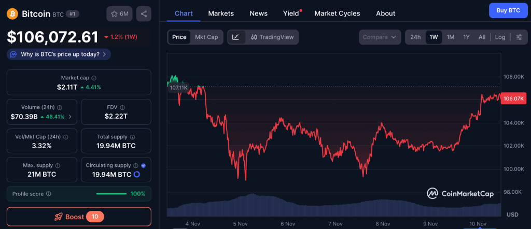The image size is (531, 229).
Task: Expand 'Why is BTC's price up today?'
Action: (59, 54)
